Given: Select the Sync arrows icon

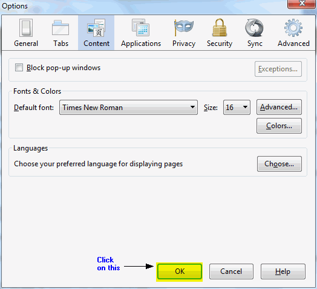Looking at the screenshot, I should [254, 28].
